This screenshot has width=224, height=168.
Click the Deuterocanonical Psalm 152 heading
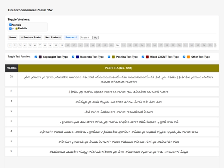(x=30, y=10)
